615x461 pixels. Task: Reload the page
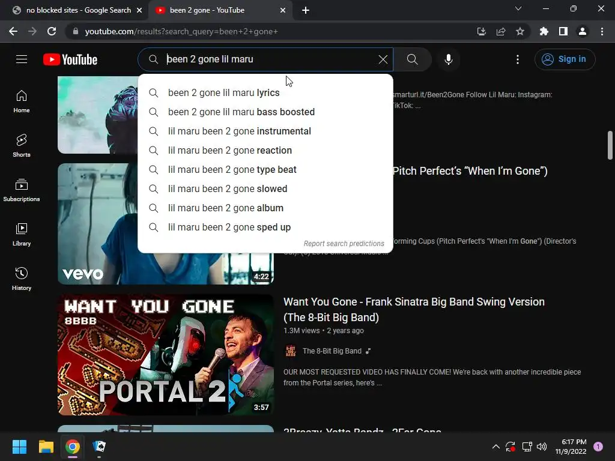[x=52, y=31]
